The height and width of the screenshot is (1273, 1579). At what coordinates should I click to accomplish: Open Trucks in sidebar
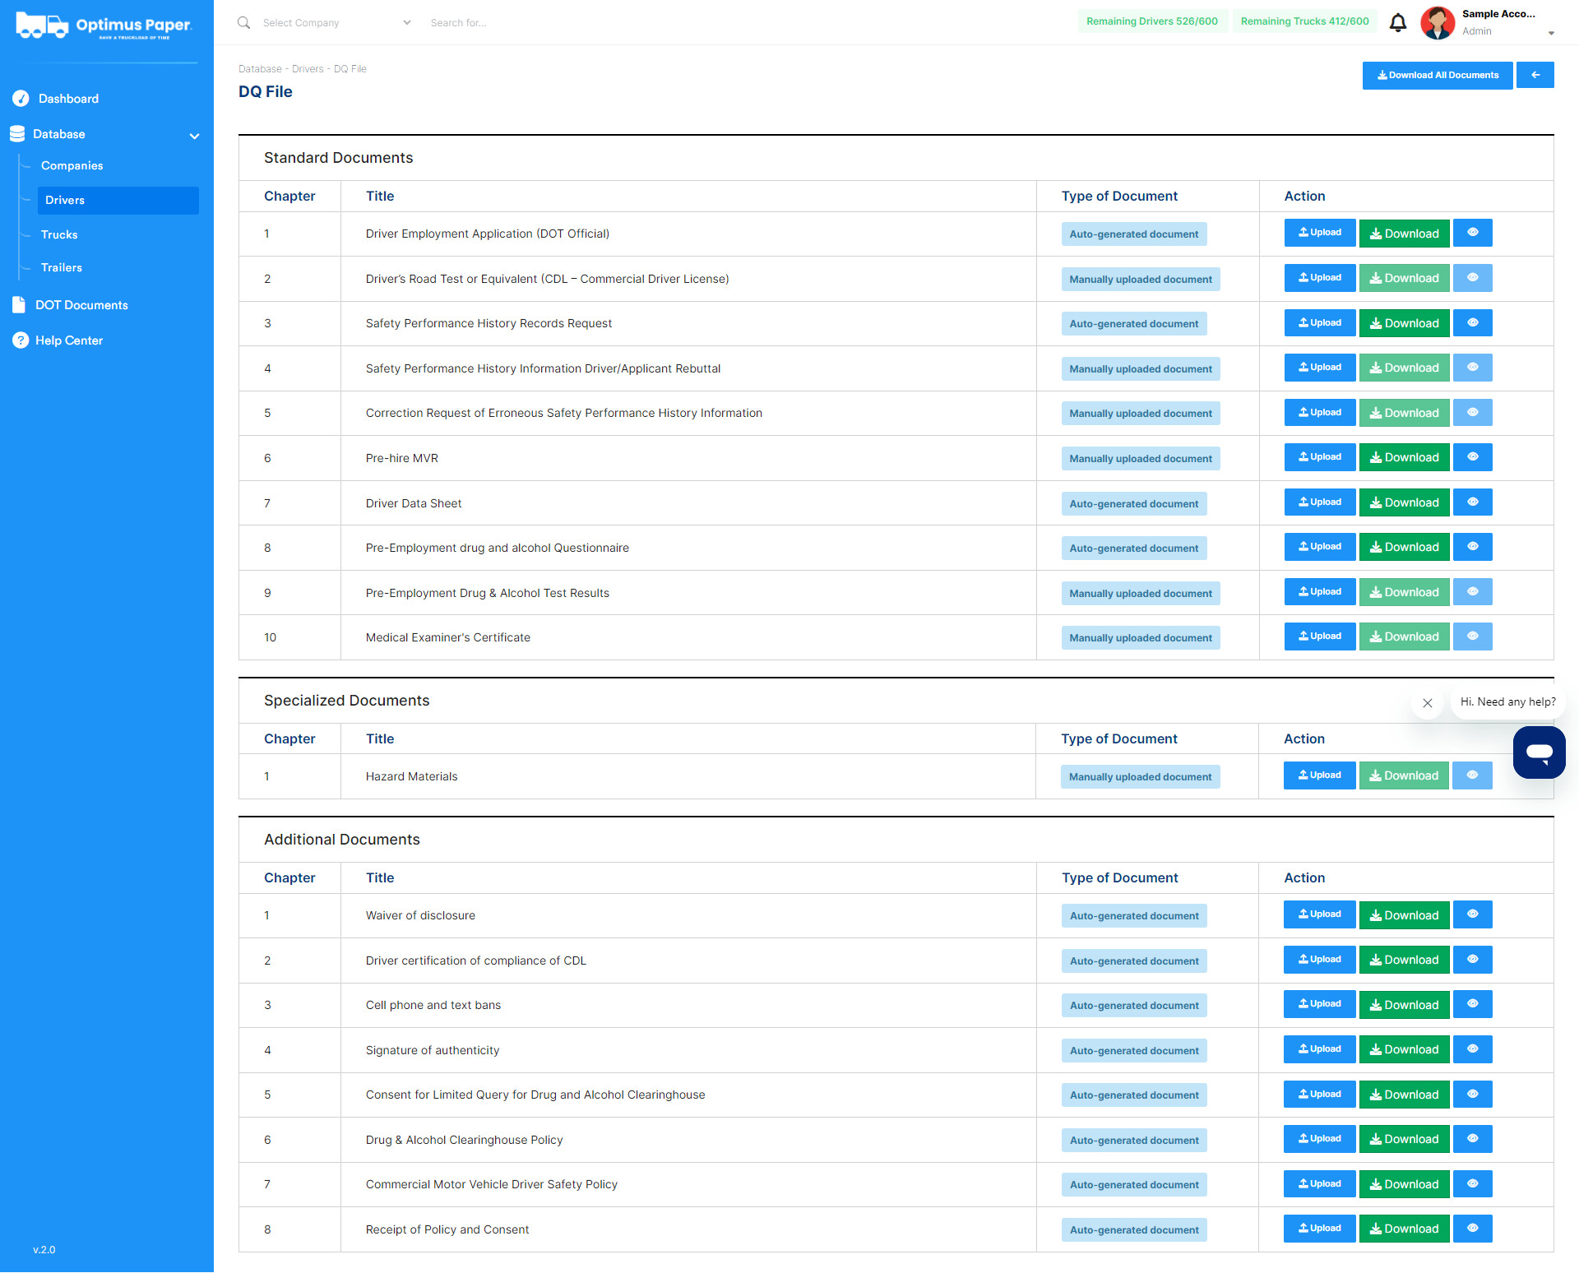(x=59, y=235)
